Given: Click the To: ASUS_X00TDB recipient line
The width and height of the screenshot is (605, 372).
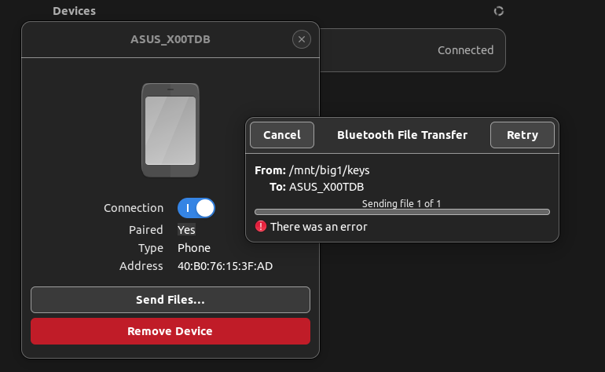Looking at the screenshot, I should click(x=317, y=187).
